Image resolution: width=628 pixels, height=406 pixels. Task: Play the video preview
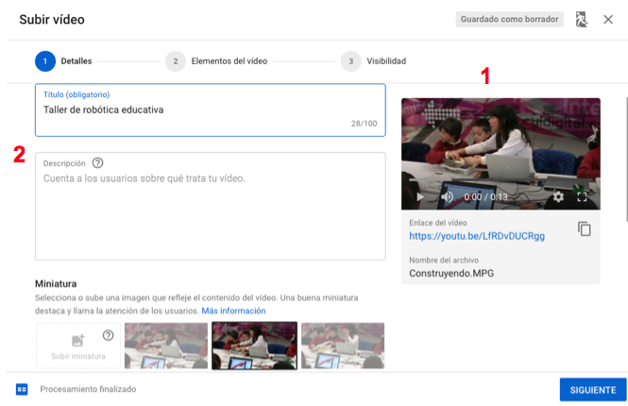click(x=419, y=196)
